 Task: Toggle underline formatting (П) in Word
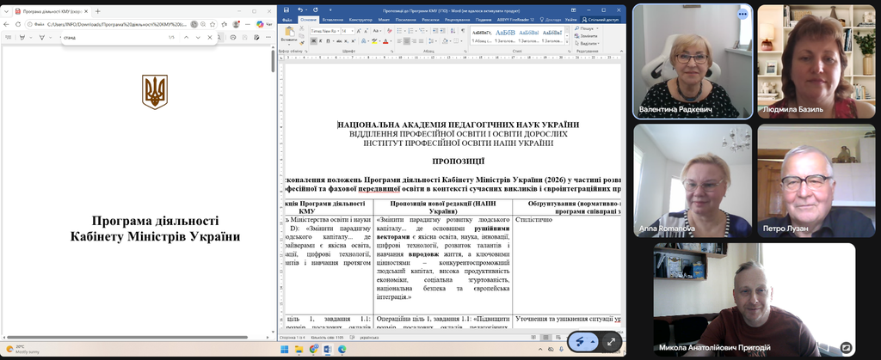(x=328, y=41)
